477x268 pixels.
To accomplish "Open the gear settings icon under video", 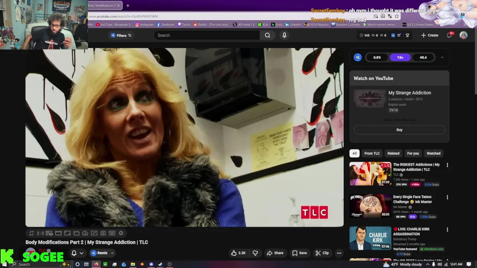I will coord(121,233).
